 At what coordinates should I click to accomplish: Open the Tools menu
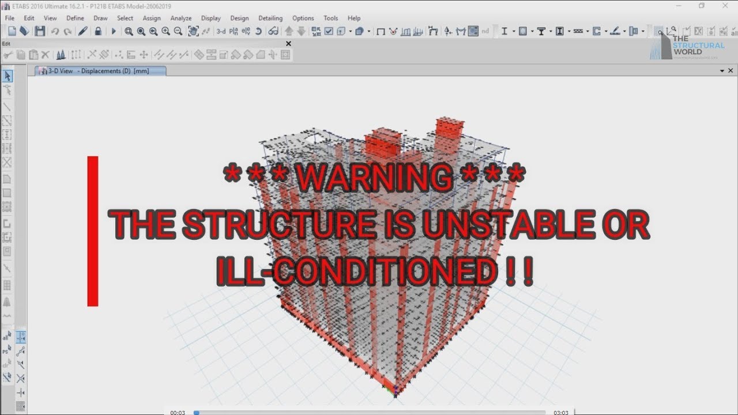[331, 18]
